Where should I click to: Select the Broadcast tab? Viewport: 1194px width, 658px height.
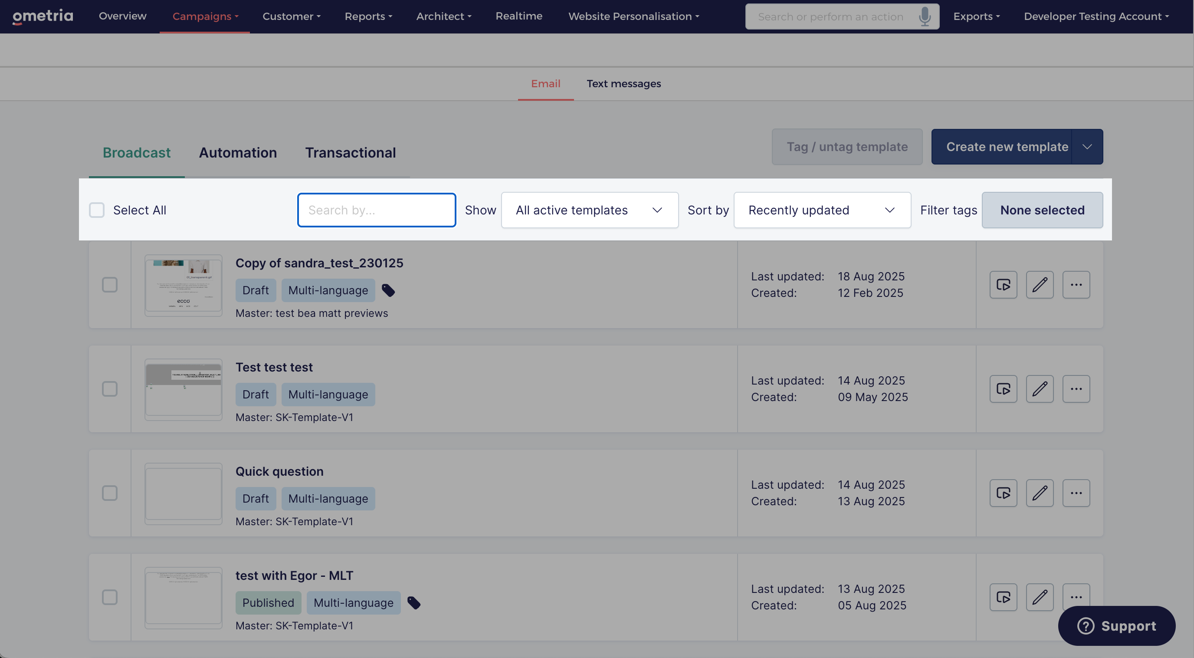click(136, 152)
